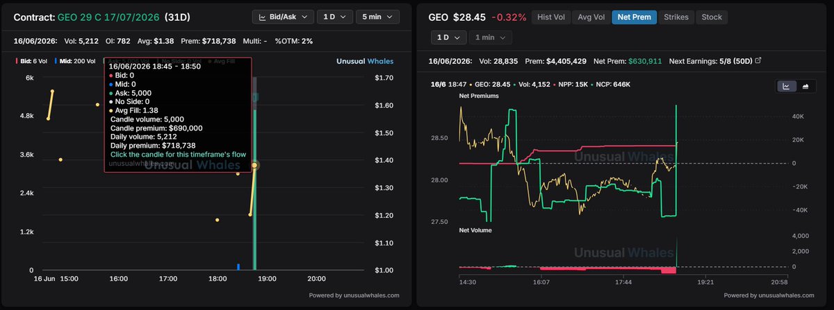The height and width of the screenshot is (310, 834).
Task: Open the Next Earnings external link icon
Action: tap(758, 61)
